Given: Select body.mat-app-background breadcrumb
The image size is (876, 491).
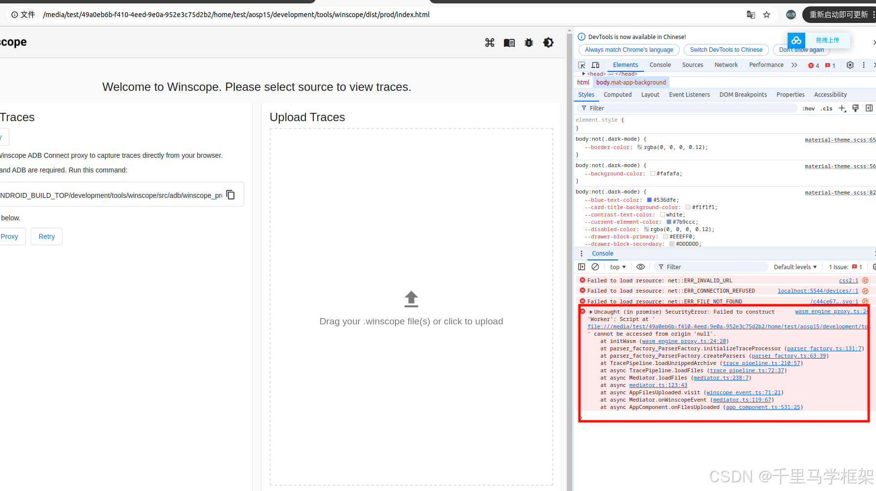Looking at the screenshot, I should 631,83.
